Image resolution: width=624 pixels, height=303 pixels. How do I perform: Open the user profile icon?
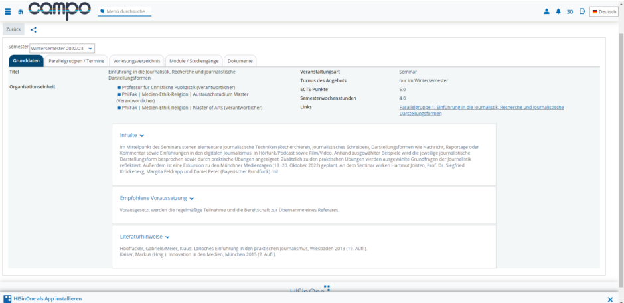tap(546, 11)
